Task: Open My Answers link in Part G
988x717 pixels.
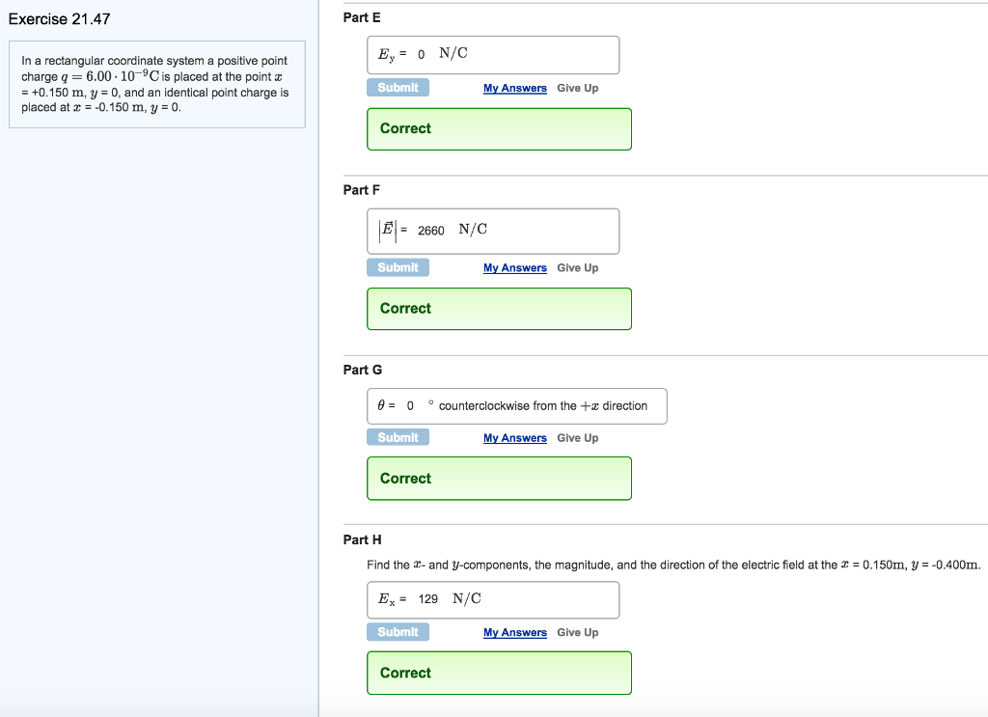Action: pos(514,437)
